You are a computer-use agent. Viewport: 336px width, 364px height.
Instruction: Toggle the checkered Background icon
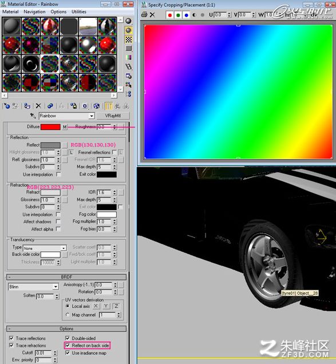(128, 39)
